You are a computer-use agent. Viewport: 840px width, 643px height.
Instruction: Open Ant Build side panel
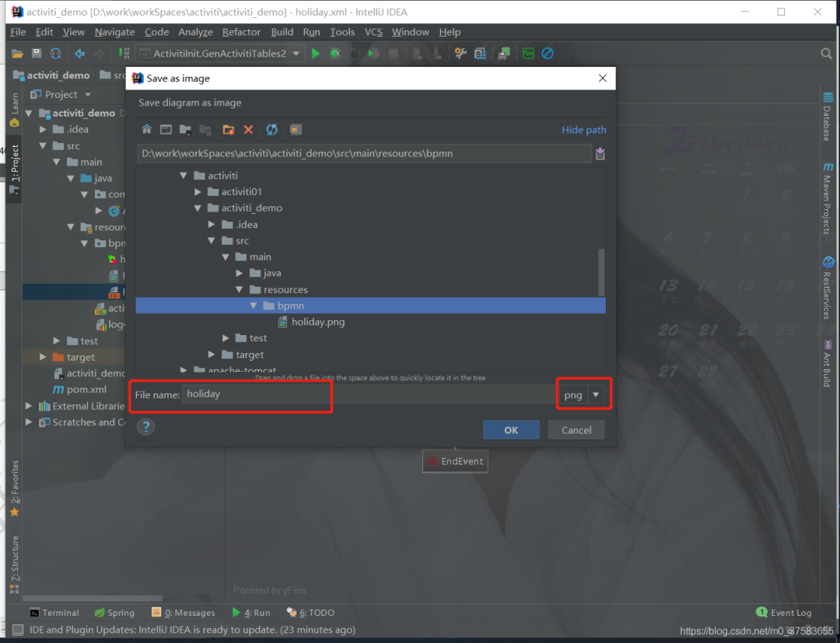coord(828,362)
